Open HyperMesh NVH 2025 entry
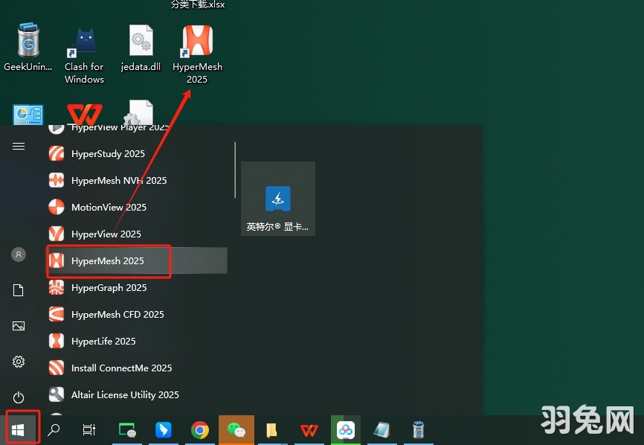The width and height of the screenshot is (644, 445). pos(118,181)
